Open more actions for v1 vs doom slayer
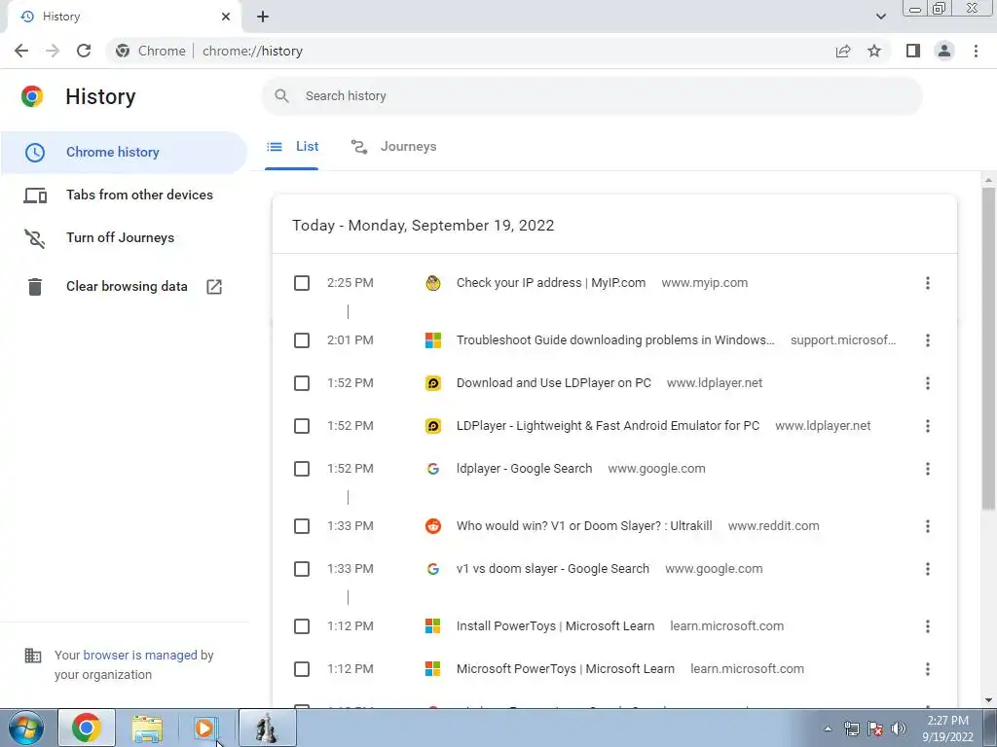This screenshot has width=997, height=747. tap(928, 569)
